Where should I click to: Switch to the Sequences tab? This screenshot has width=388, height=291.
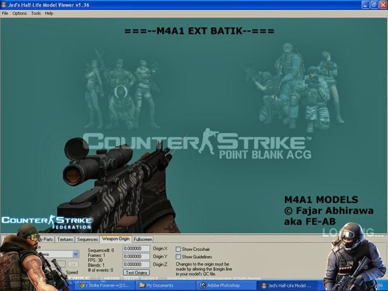[87, 239]
